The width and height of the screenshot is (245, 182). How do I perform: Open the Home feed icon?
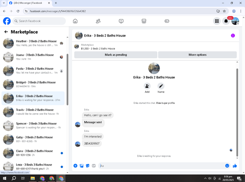point(75,21)
